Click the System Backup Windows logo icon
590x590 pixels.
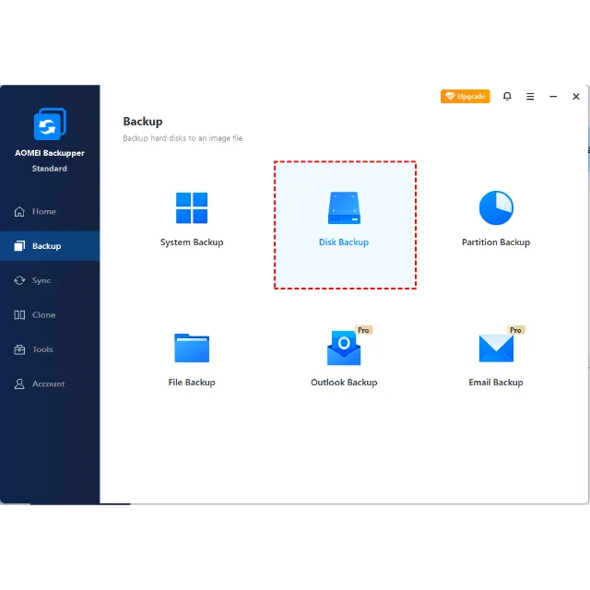pos(192,208)
